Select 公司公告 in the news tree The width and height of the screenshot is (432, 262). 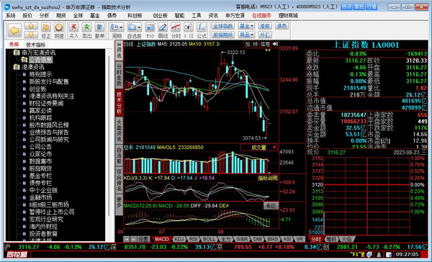coord(40,147)
